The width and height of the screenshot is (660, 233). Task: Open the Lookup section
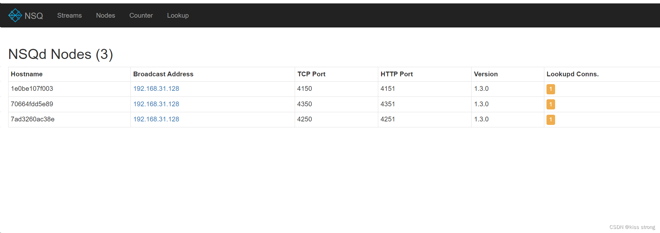pyautogui.click(x=178, y=15)
